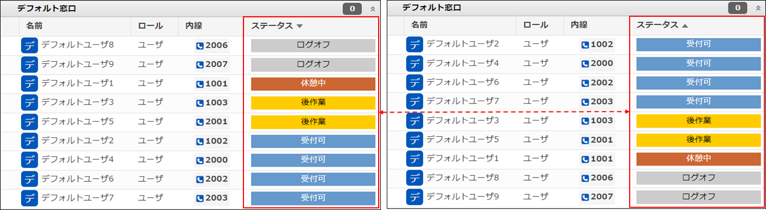Click phone icon for 1003 in left panel
The width and height of the screenshot is (766, 210).
(x=200, y=103)
